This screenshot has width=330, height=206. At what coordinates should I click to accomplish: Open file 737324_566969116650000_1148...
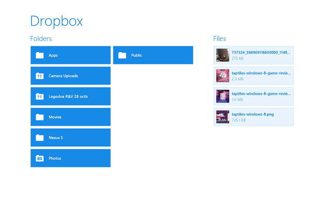(254, 55)
